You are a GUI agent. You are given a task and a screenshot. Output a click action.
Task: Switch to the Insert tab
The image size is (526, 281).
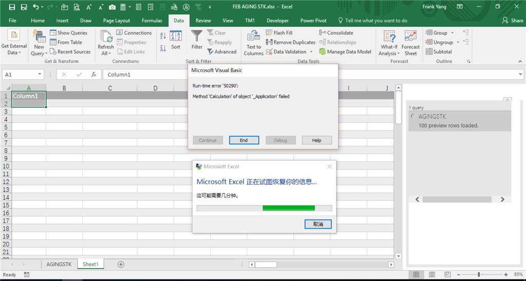(62, 21)
